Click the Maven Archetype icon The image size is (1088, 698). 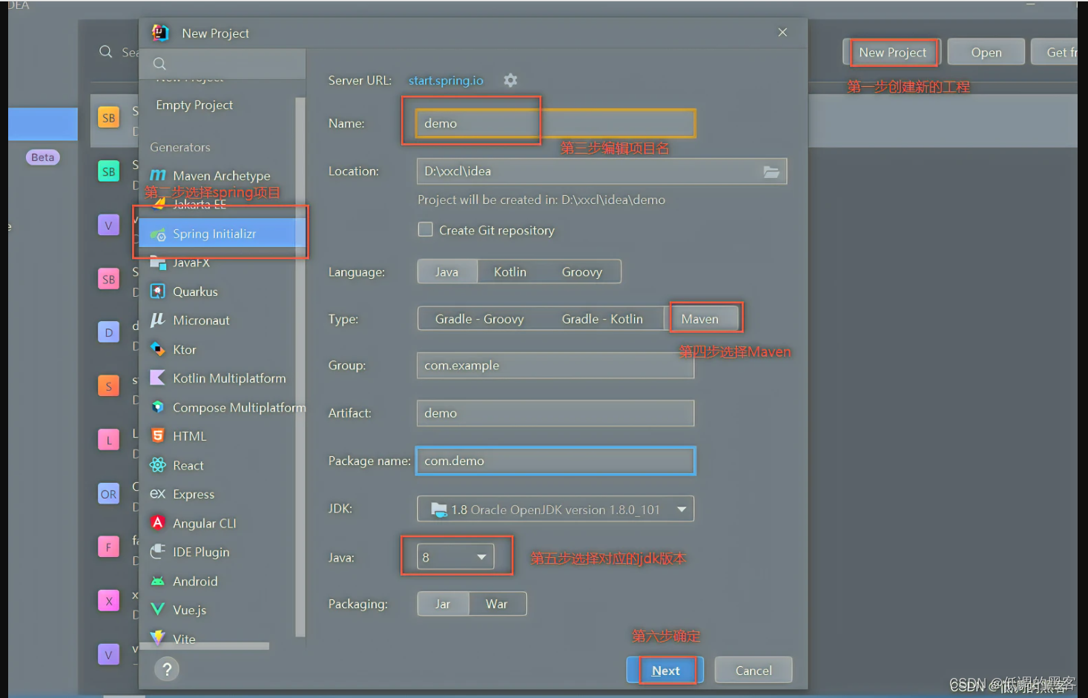[158, 176]
